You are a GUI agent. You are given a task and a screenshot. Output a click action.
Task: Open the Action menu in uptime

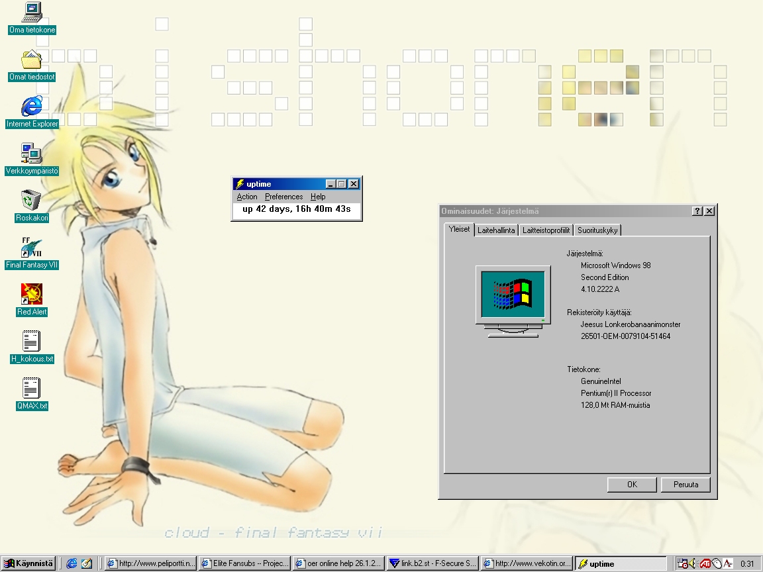point(247,197)
